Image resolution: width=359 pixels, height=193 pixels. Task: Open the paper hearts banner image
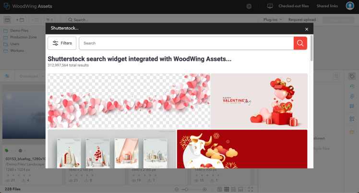(x=129, y=101)
